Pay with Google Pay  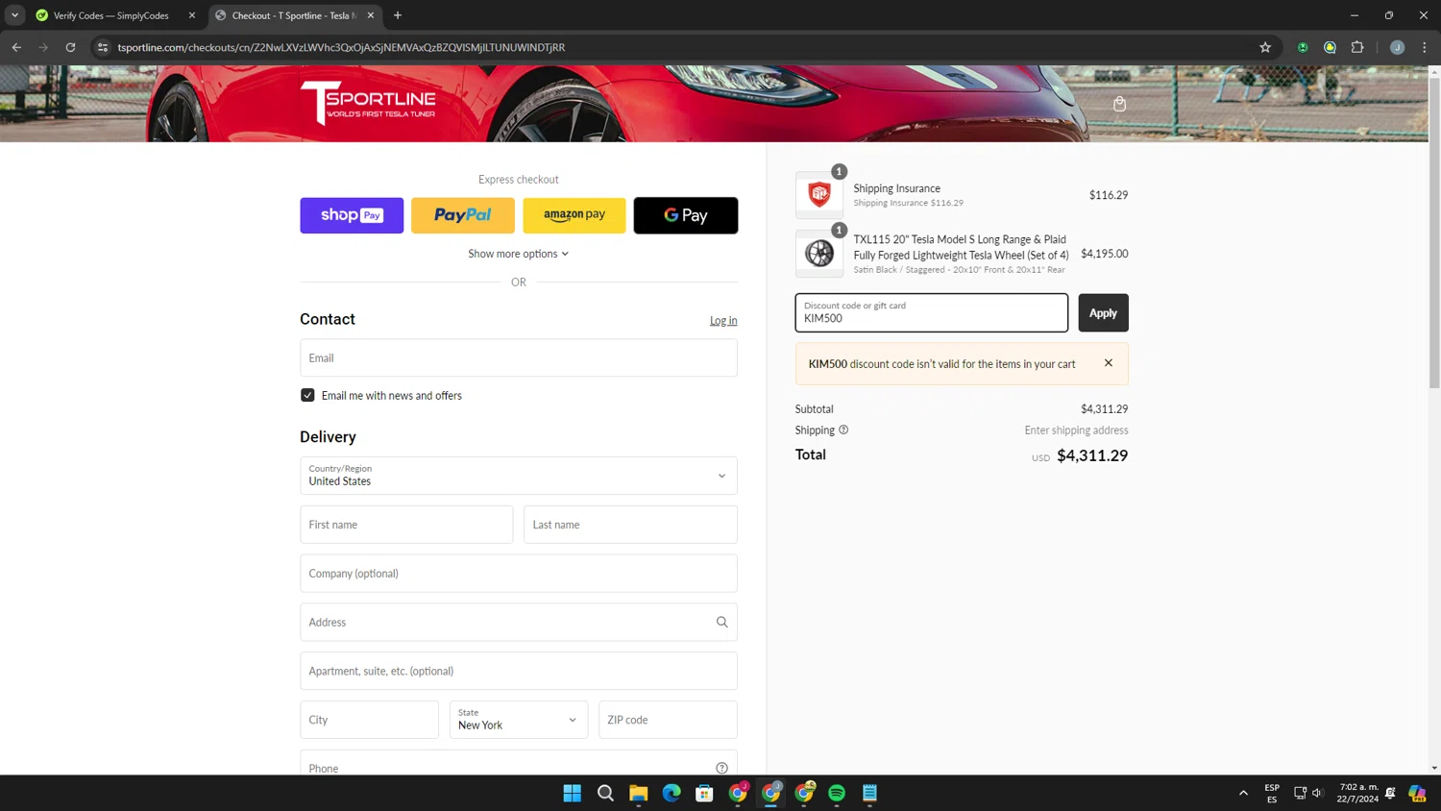686,215
